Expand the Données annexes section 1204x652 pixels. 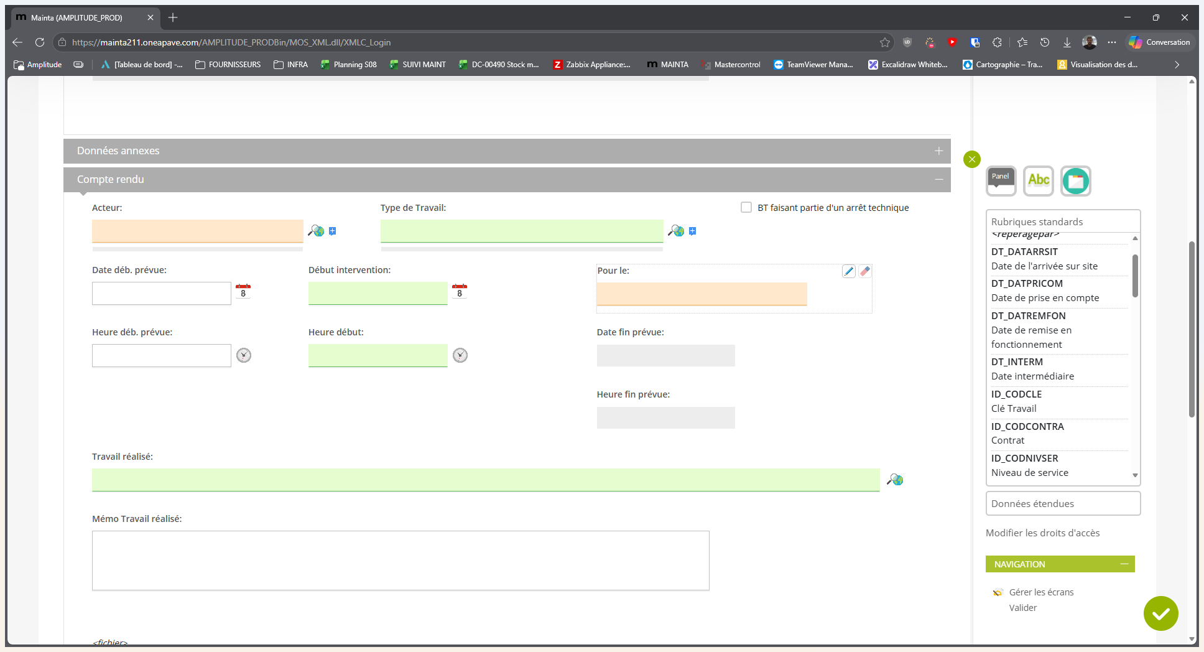click(x=938, y=151)
